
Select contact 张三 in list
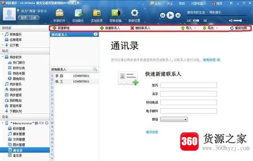(76, 81)
